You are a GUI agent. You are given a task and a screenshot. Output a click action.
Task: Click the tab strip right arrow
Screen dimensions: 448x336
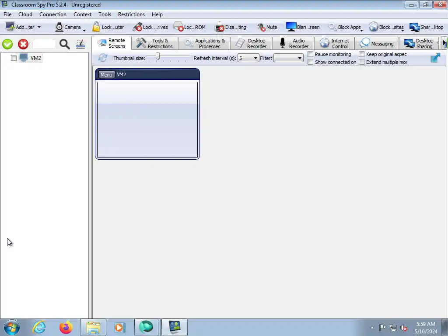pos(444,43)
